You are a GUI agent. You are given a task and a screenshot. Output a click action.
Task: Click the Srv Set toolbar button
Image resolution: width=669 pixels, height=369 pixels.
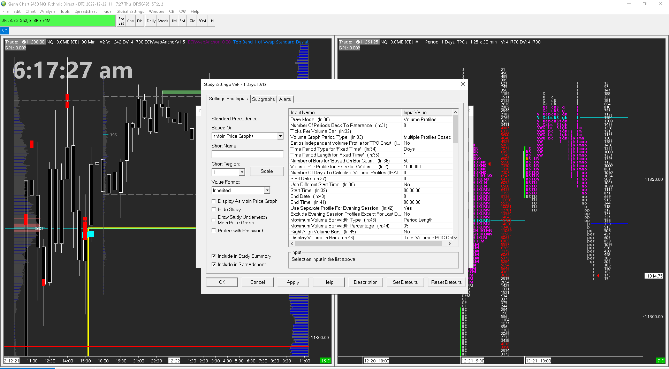pyautogui.click(x=121, y=21)
